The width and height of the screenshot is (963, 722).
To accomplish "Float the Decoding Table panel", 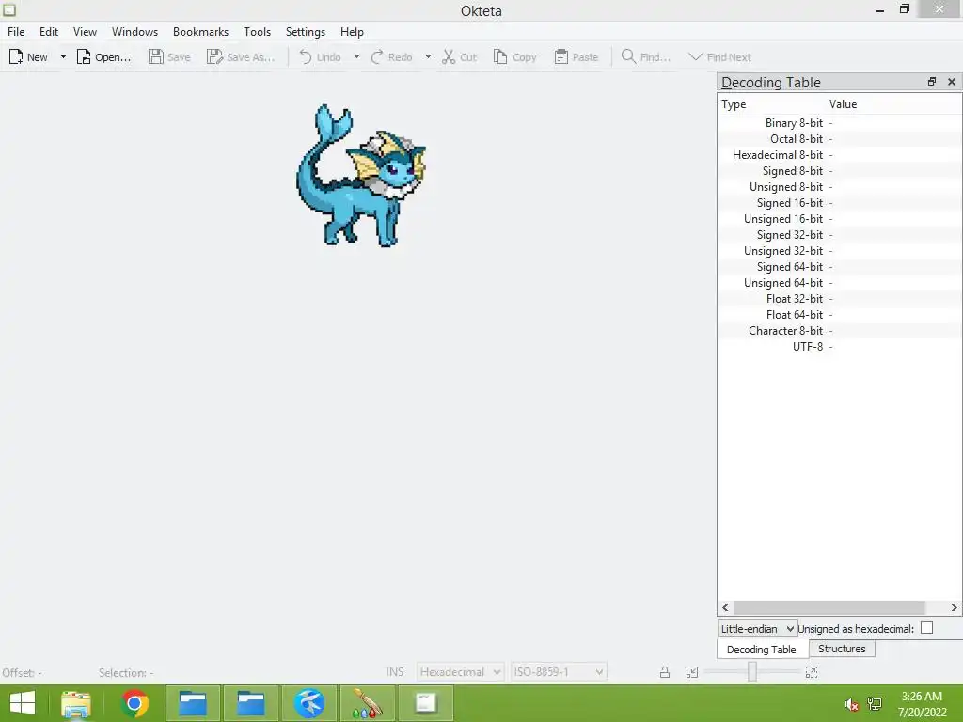I will [932, 82].
